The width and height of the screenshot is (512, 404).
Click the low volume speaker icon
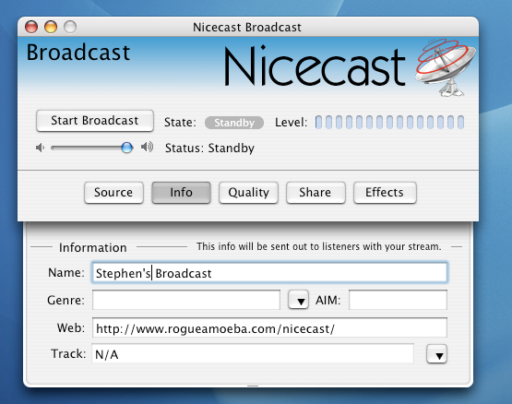click(x=40, y=148)
